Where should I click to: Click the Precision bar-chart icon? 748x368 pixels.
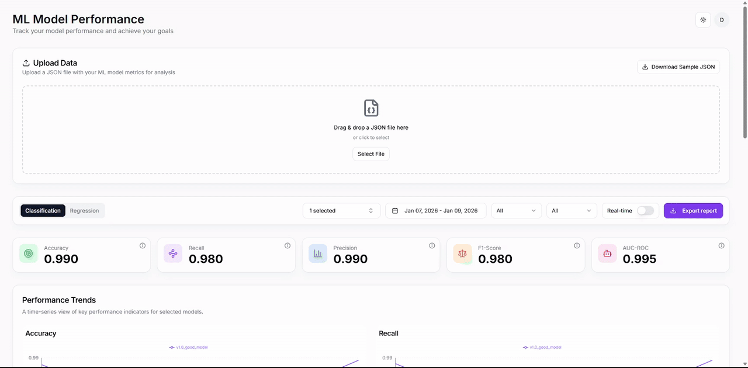[x=317, y=253]
